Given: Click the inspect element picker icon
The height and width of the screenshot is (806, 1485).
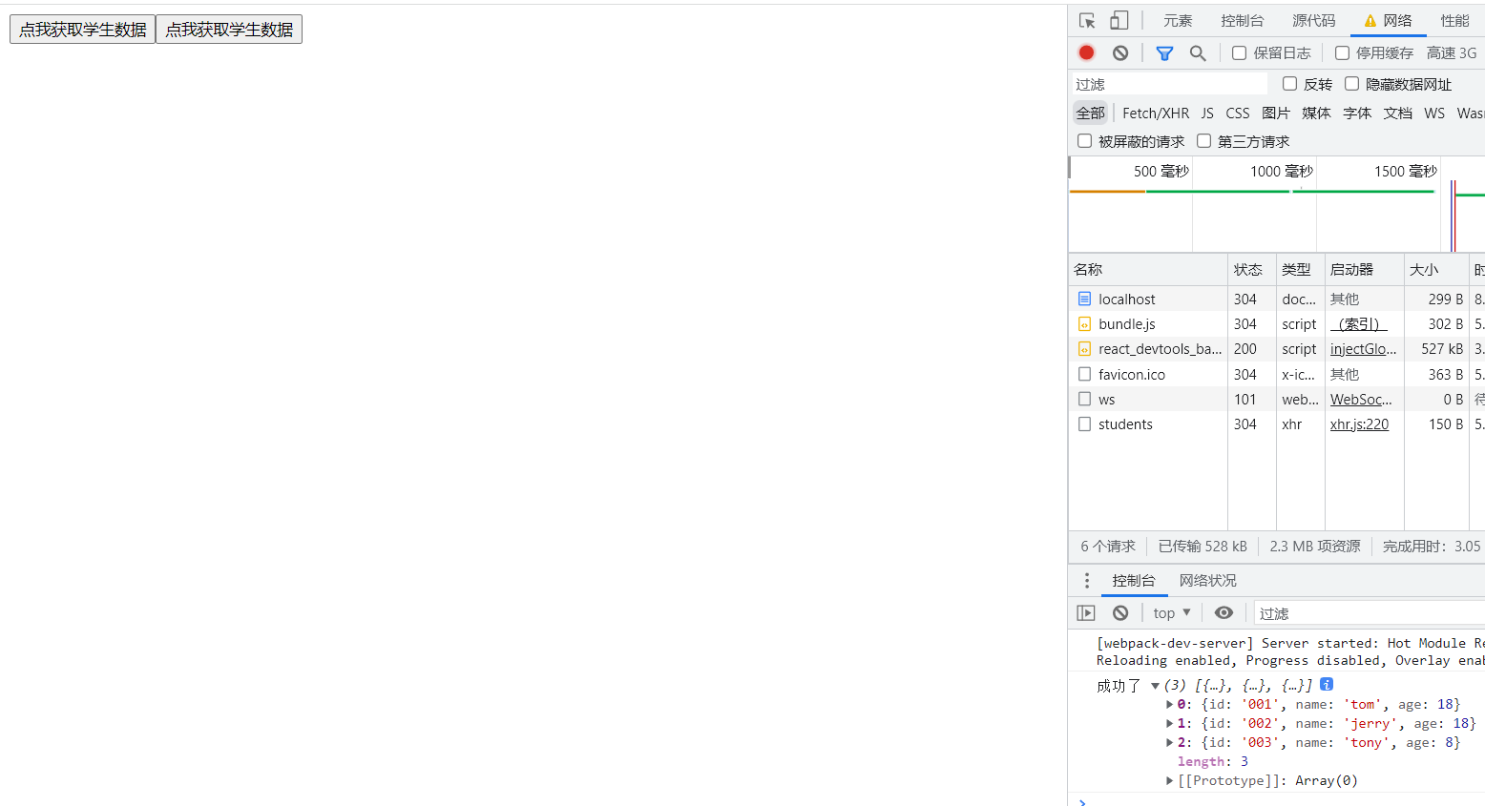Looking at the screenshot, I should tap(1087, 21).
